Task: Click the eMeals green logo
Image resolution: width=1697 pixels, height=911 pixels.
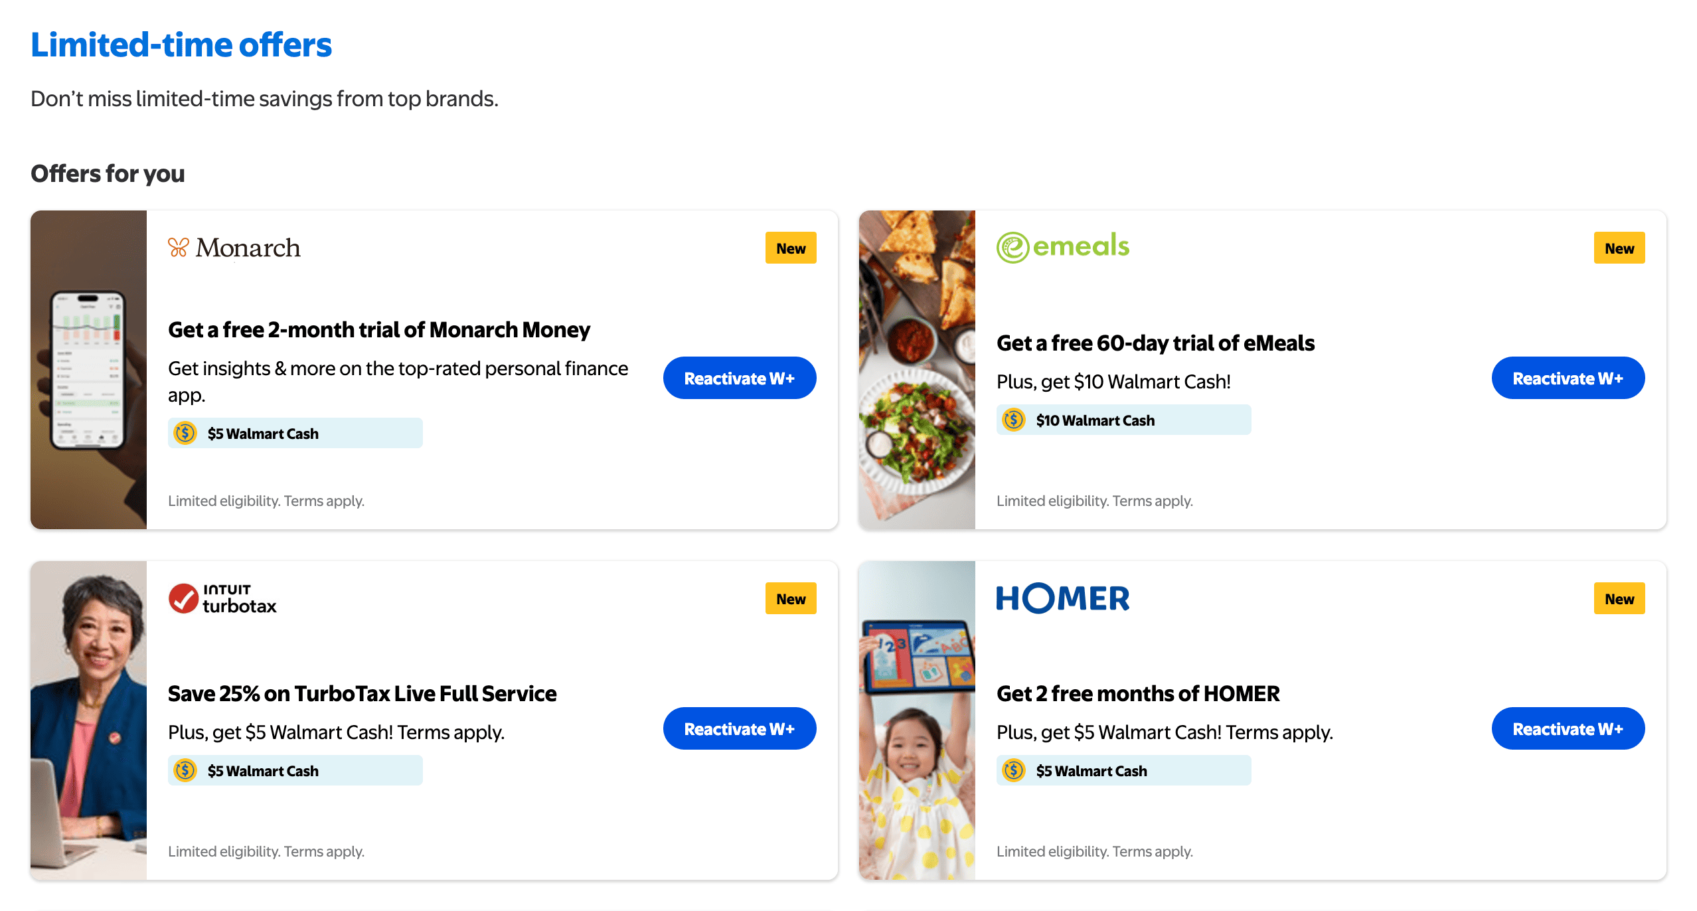Action: pyautogui.click(x=1062, y=247)
